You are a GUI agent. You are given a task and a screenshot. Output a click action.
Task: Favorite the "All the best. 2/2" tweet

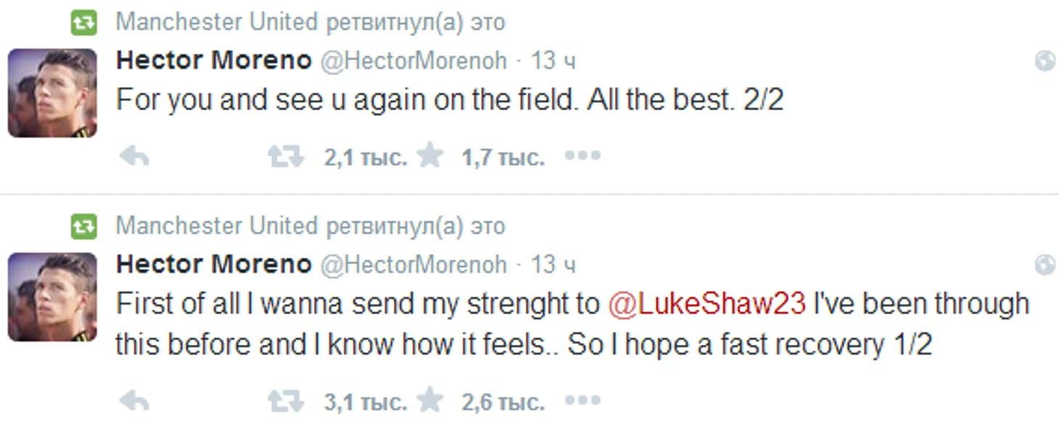431,156
